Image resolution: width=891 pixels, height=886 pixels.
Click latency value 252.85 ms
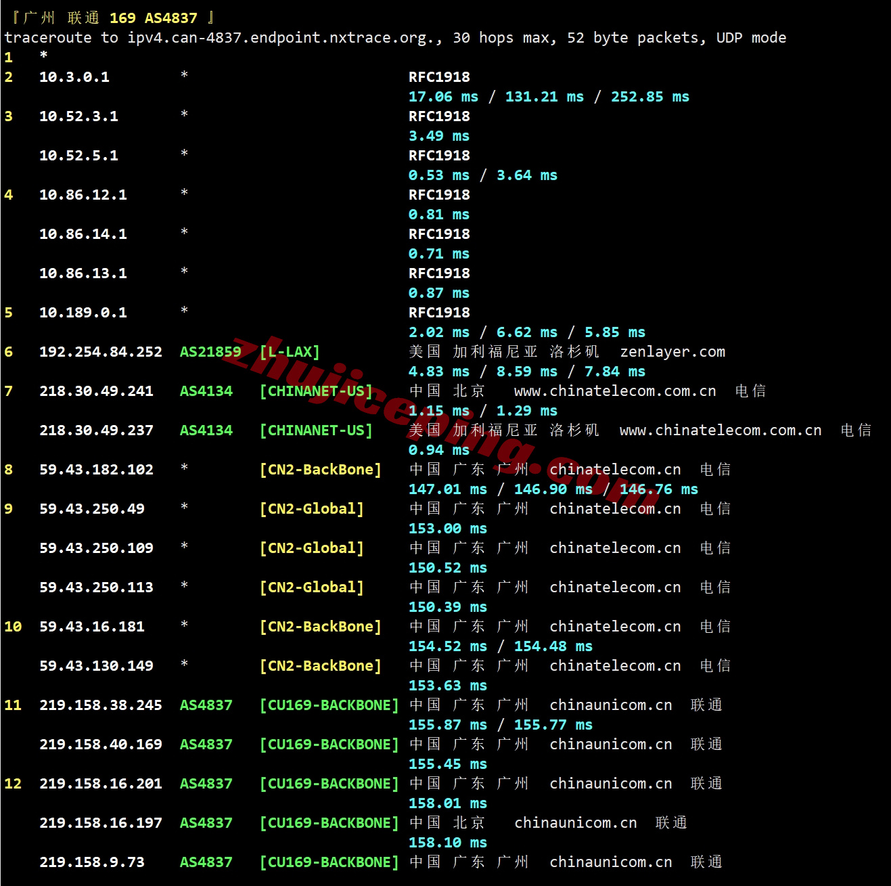coord(650,97)
